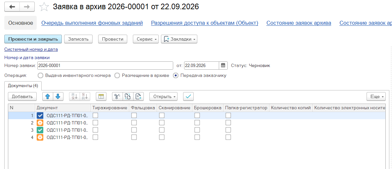Click the date field showing 22.09.2026
The width and height of the screenshot is (392, 169).
pyautogui.click(x=202, y=66)
